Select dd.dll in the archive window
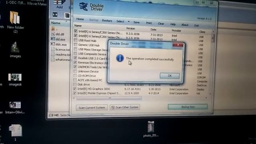256x144 pixels. coord(60,34)
